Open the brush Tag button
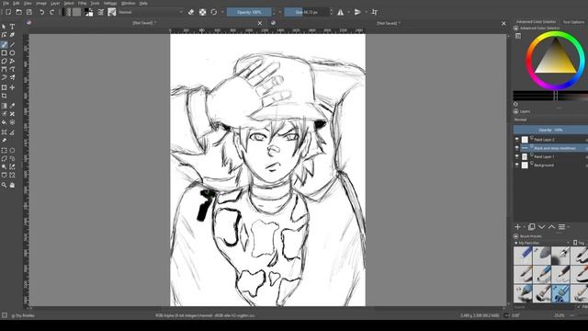The image size is (588, 331). point(580,243)
